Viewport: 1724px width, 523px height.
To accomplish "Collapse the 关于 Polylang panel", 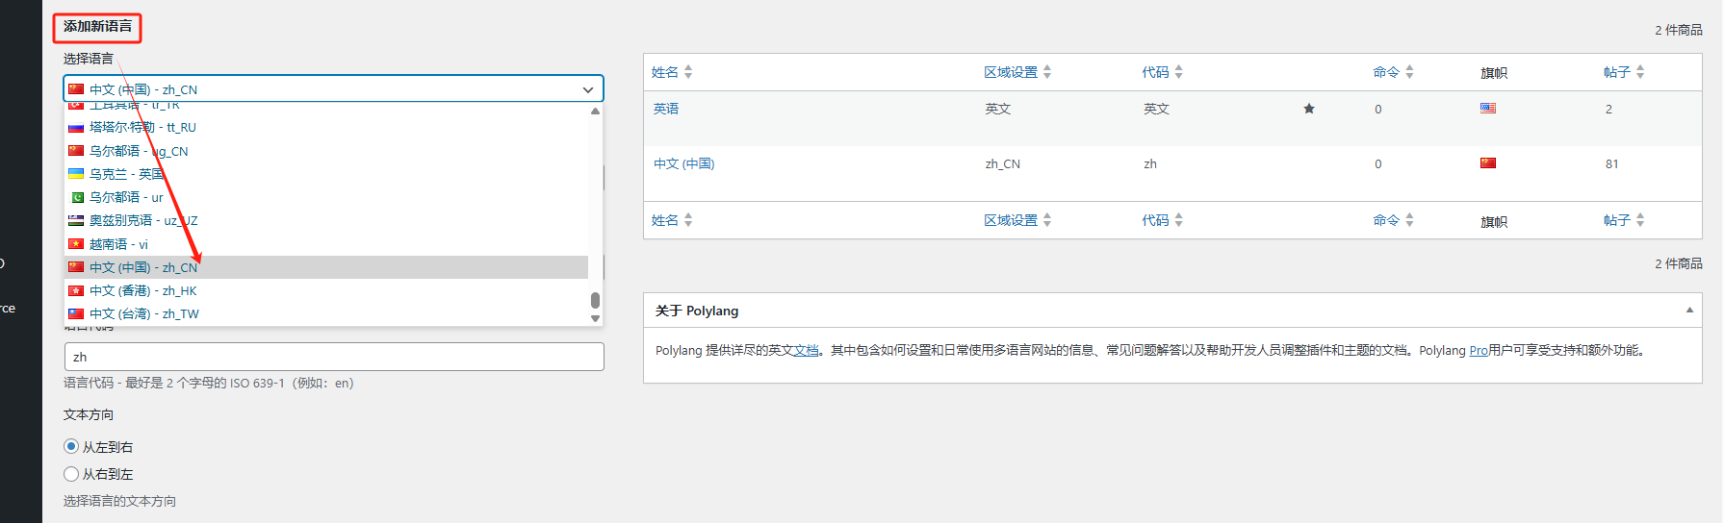I will coord(1689,310).
